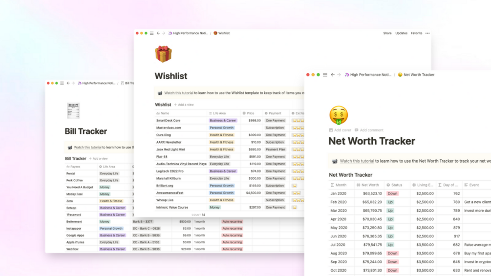The width and height of the screenshot is (491, 276).
Task: Click the Name column header in Wishlist
Action: tap(181, 113)
